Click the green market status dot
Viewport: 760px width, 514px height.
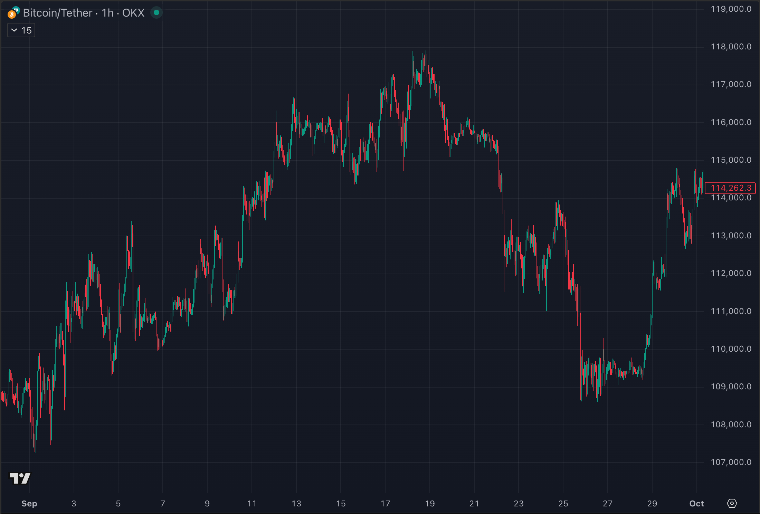(x=156, y=13)
